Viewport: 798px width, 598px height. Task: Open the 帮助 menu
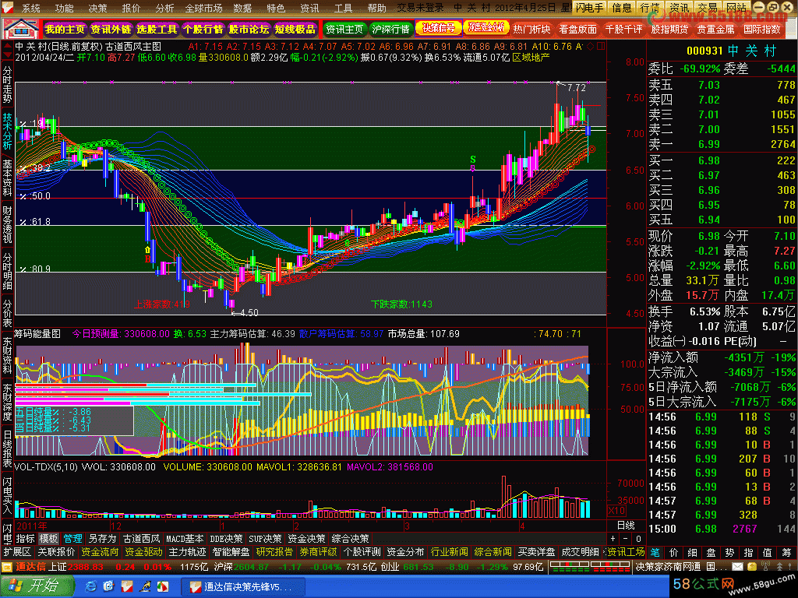click(x=376, y=8)
